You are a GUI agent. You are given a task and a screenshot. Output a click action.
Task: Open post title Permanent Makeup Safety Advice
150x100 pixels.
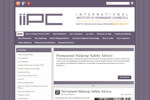point(86,91)
